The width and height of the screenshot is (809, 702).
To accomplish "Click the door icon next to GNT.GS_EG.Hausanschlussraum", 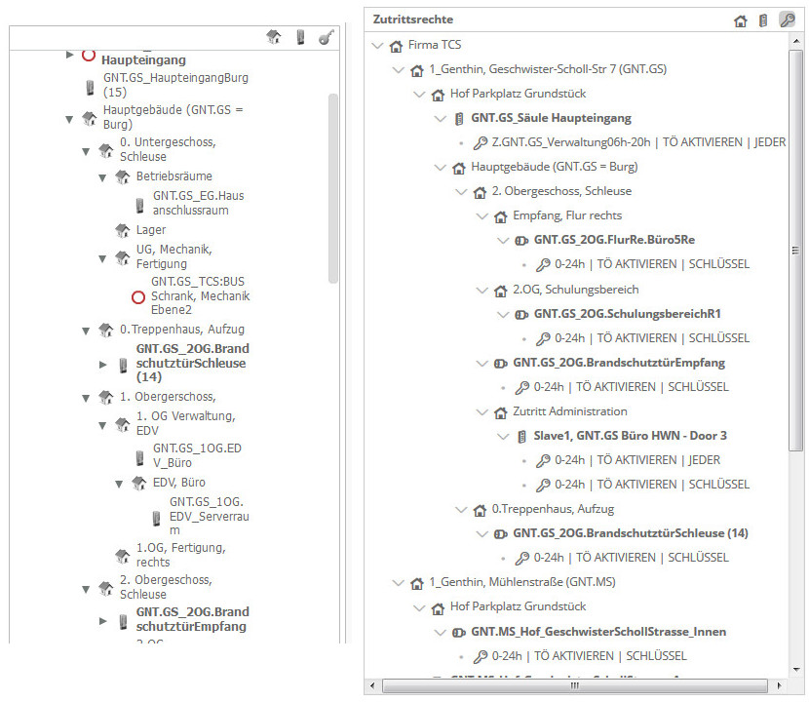I will (138, 203).
